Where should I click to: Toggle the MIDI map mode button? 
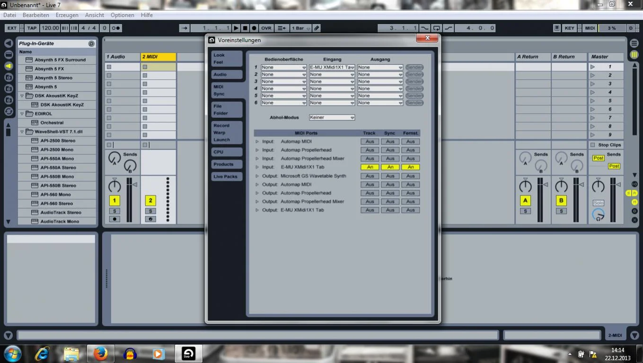coord(590,28)
